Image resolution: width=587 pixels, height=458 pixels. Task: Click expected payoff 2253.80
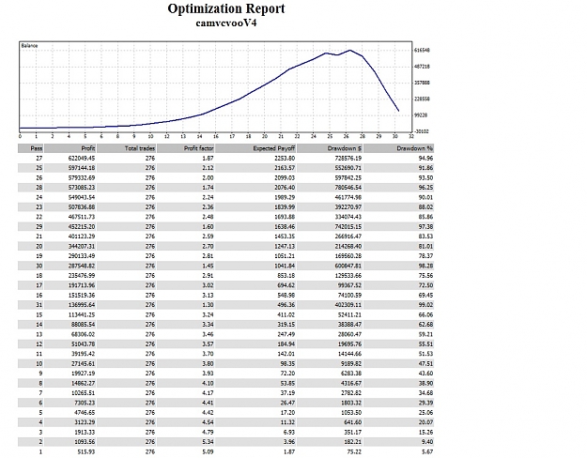[285, 159]
